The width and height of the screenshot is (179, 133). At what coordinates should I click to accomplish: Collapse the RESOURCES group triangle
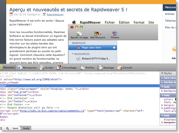click(73, 54)
